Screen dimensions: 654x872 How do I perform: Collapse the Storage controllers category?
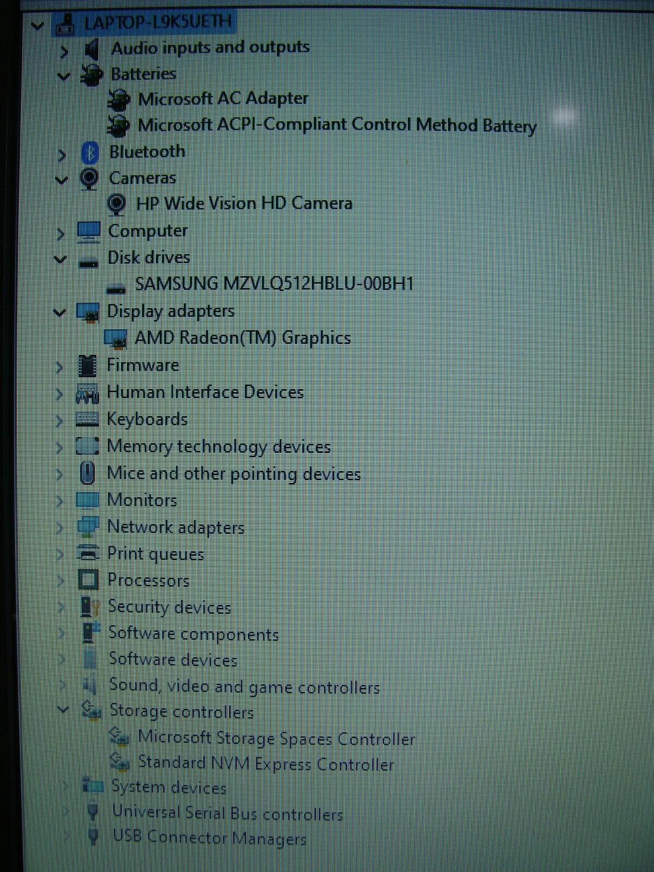point(63,710)
